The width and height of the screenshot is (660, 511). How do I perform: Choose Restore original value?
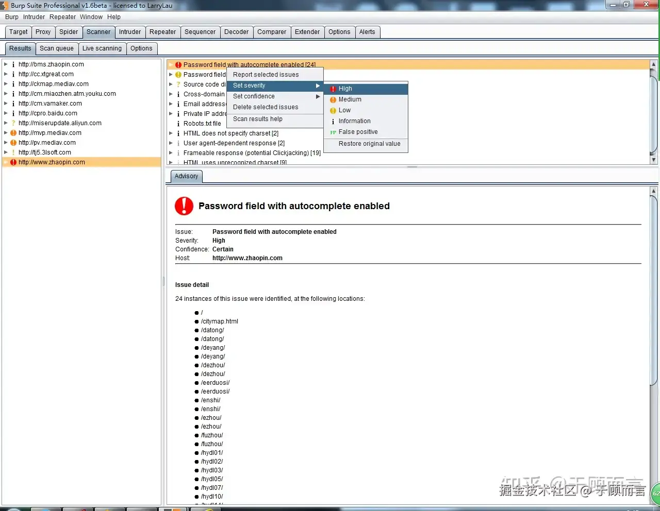366,144
